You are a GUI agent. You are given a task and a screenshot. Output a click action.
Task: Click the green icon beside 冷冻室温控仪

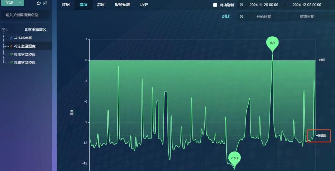tap(11, 55)
